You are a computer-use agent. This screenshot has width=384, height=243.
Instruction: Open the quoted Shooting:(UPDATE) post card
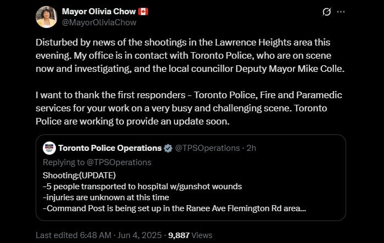click(x=191, y=178)
